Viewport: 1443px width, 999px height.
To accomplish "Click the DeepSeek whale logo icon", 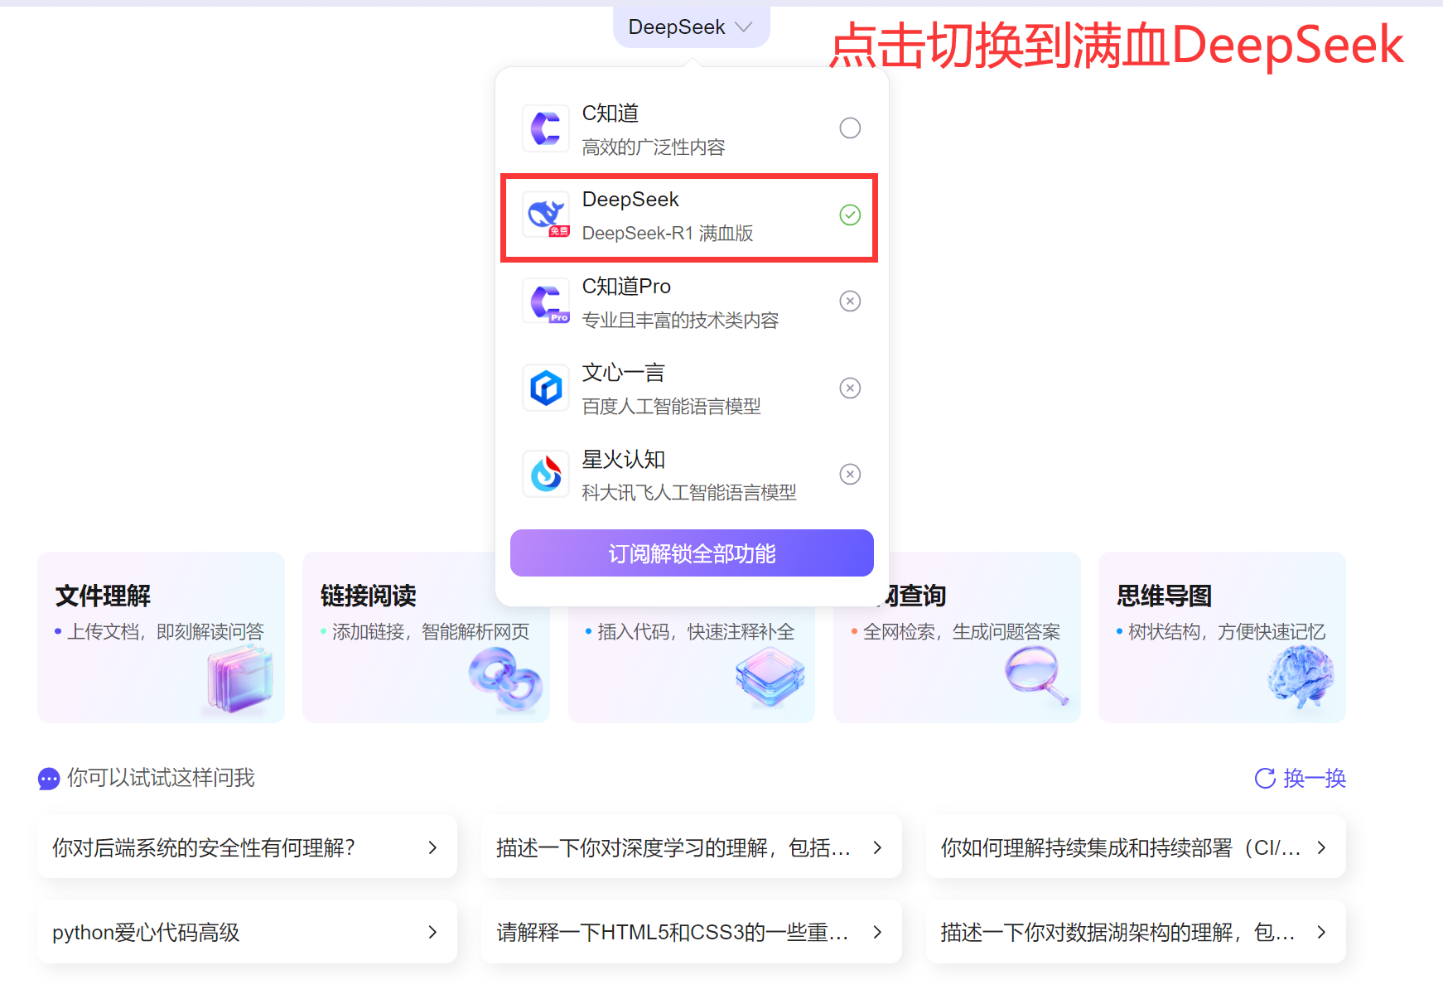I will tap(546, 215).
